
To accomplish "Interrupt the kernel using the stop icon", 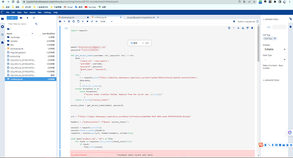I will click(87, 22).
